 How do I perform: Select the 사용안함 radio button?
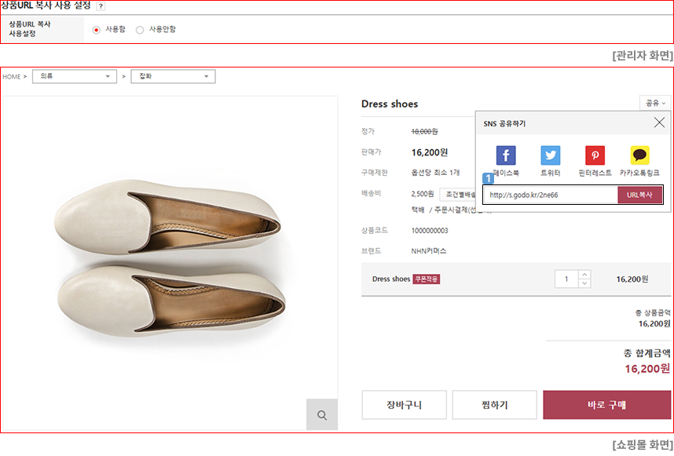[140, 30]
